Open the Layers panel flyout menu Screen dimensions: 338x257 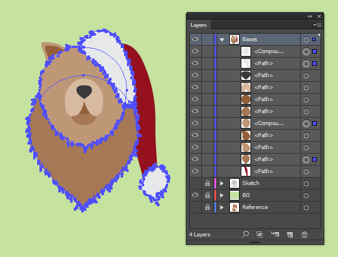coord(317,25)
